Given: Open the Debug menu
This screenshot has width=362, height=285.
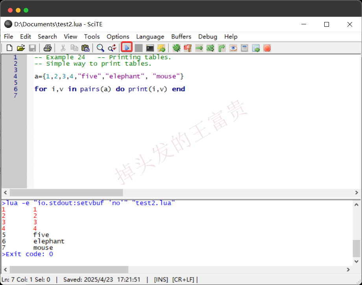Looking at the screenshot, I should click(x=207, y=37).
